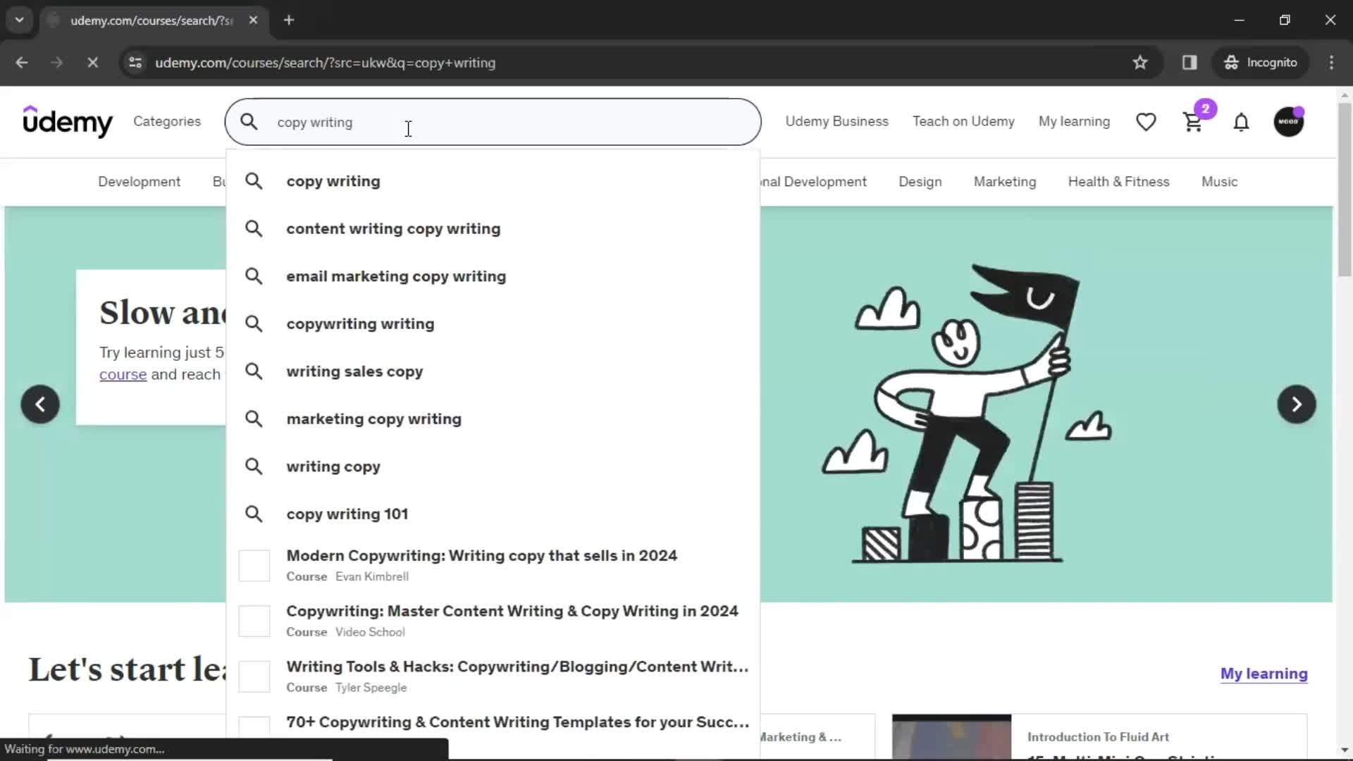Open the wishlist heart icon
This screenshot has height=761, width=1353.
(x=1146, y=122)
